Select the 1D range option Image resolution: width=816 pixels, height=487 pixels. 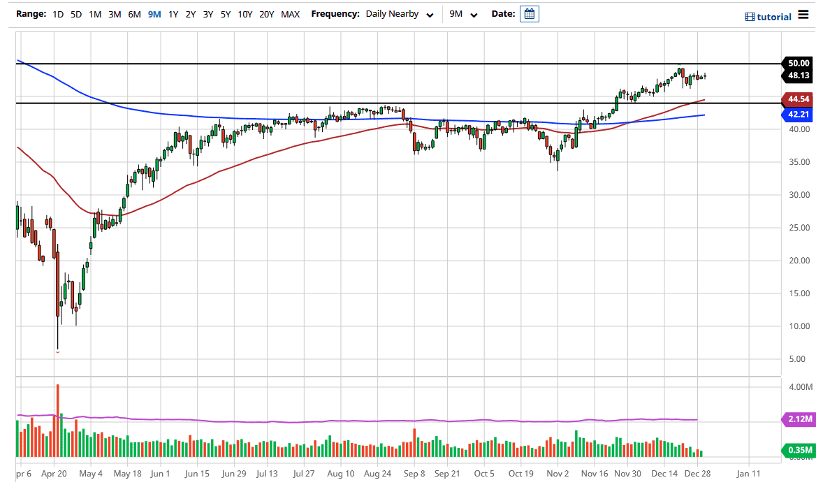[x=58, y=13]
